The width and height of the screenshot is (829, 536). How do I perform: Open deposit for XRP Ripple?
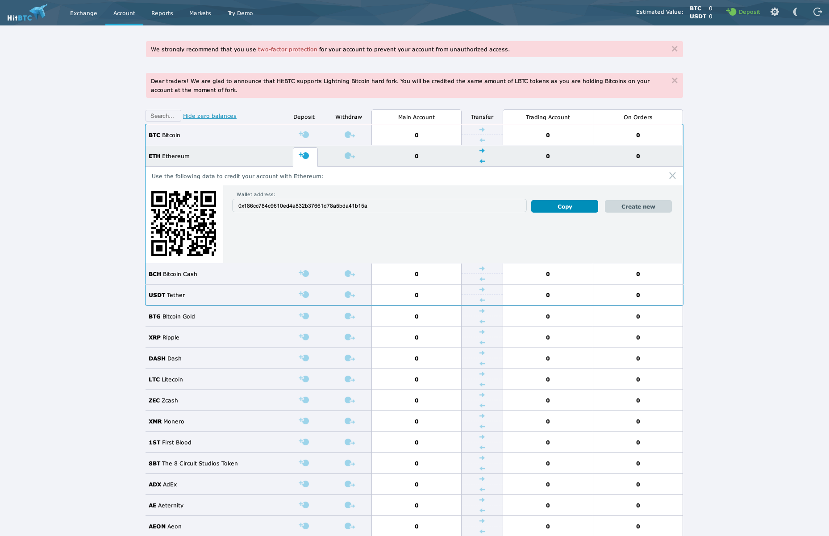(304, 337)
